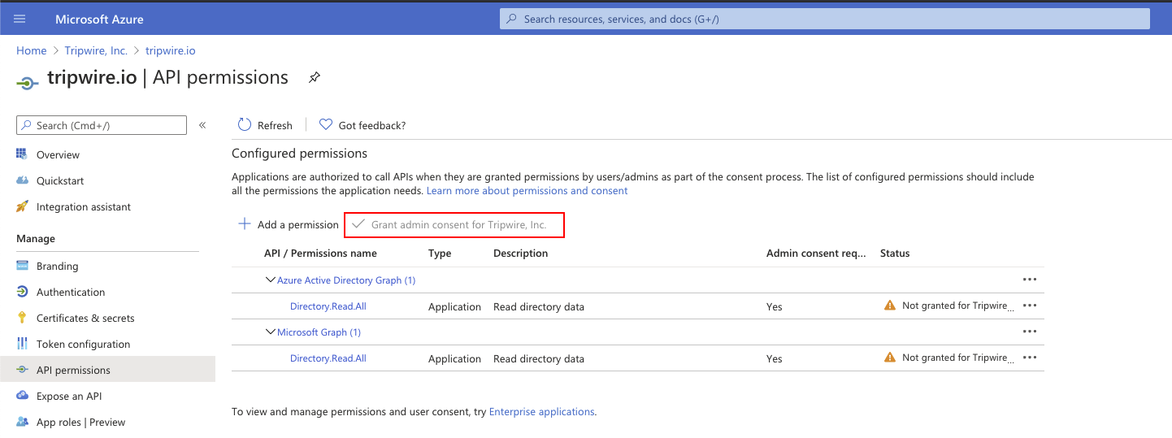Image resolution: width=1172 pixels, height=438 pixels.
Task: Click the Admin consent req... column header
Action: pyautogui.click(x=816, y=254)
